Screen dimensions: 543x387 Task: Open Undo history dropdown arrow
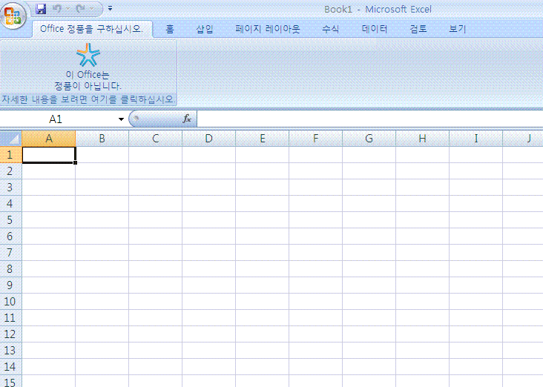coord(68,9)
